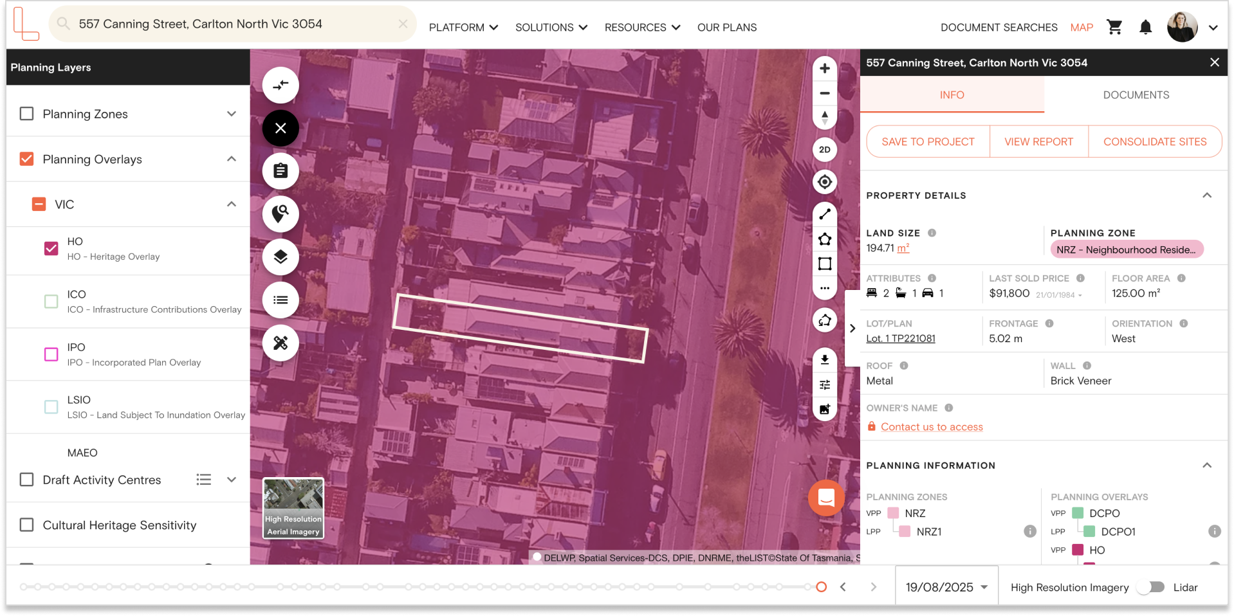The height and width of the screenshot is (616, 1234).
Task: Select the polygon draw tool
Action: click(x=825, y=239)
